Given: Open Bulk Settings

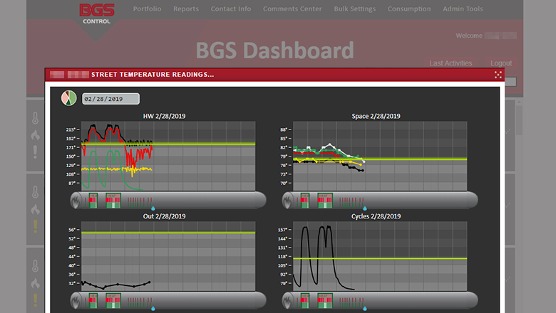Looking at the screenshot, I should 354,9.
